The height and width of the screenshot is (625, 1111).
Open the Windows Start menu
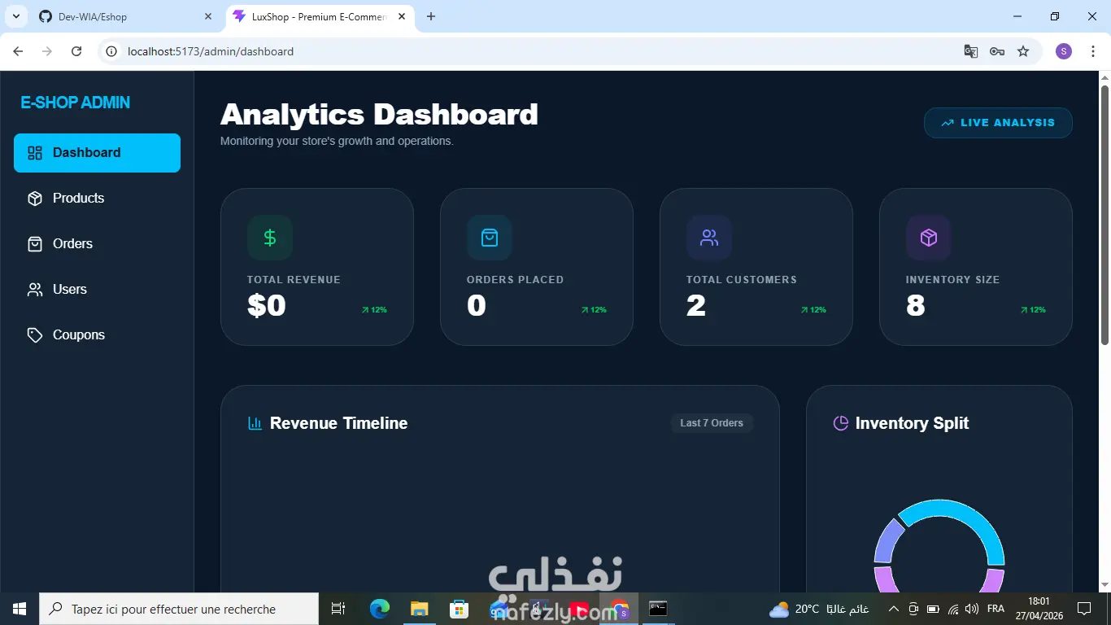coord(20,609)
